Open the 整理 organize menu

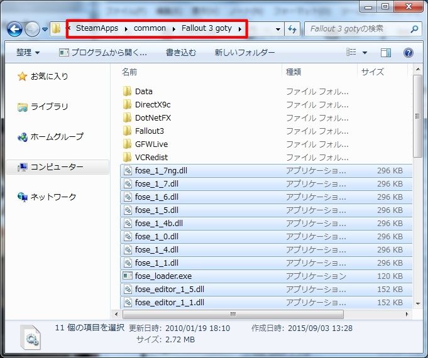[x=28, y=52]
